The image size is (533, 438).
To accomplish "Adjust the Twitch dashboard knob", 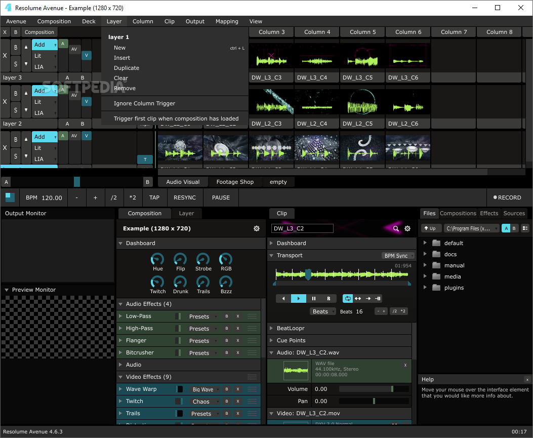I will pos(157,282).
